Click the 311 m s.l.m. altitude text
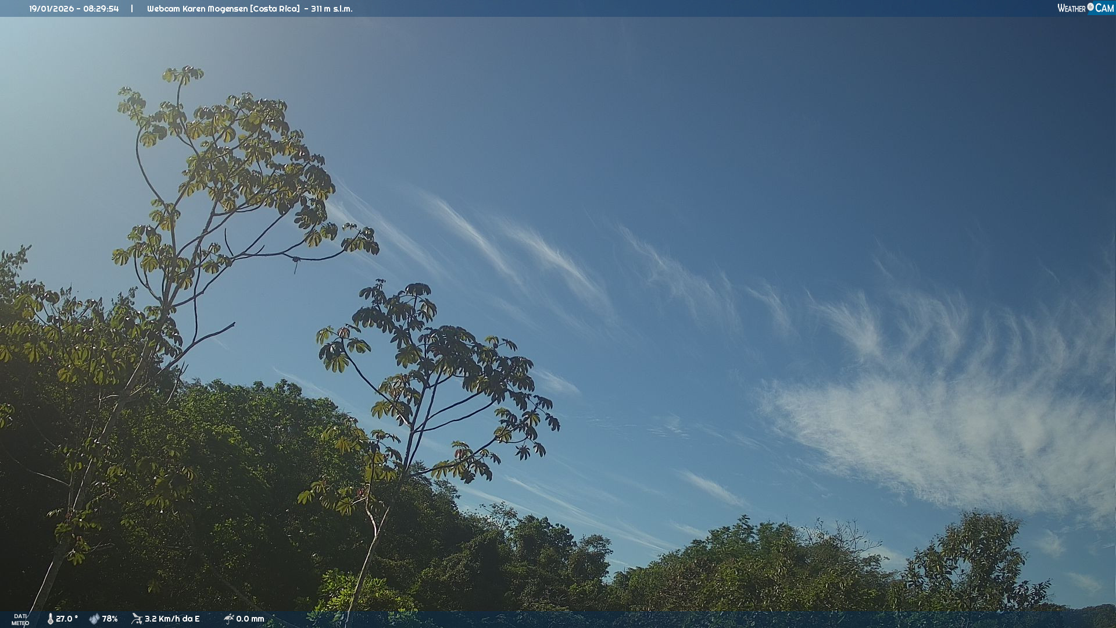The width and height of the screenshot is (1116, 628). [331, 9]
